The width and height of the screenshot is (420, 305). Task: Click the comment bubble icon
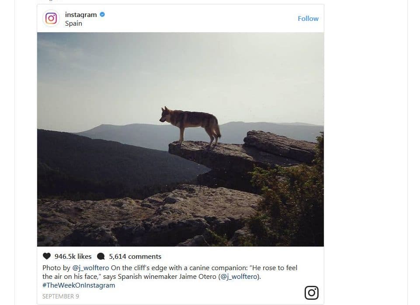[101, 256]
